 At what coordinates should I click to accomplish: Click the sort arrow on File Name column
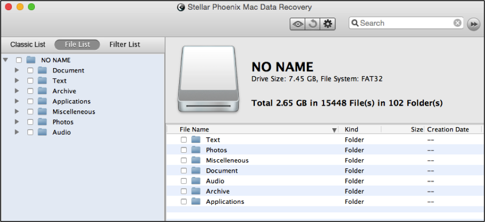pyautogui.click(x=334, y=130)
